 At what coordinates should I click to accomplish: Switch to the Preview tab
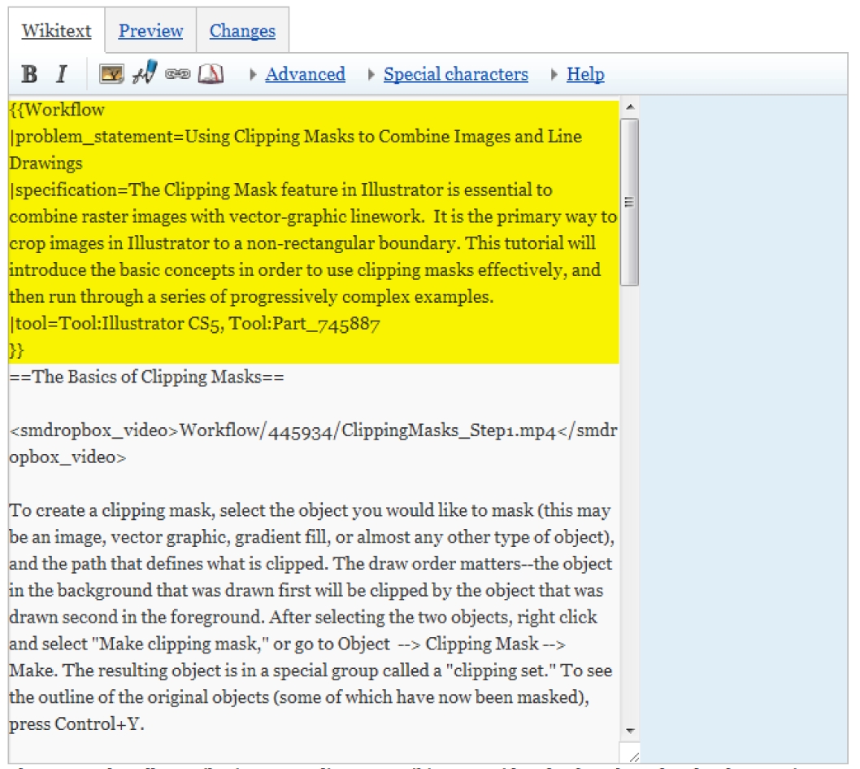151,31
